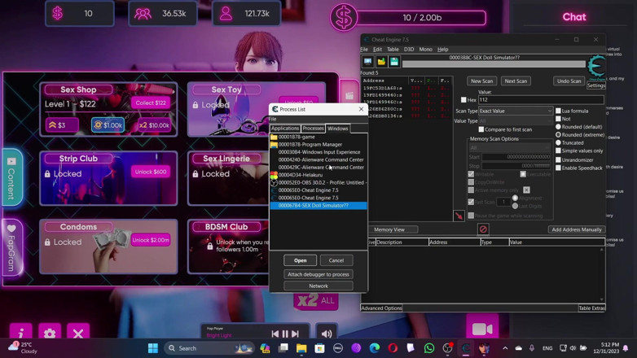Toggle the music player volume speaker icon

(326, 334)
